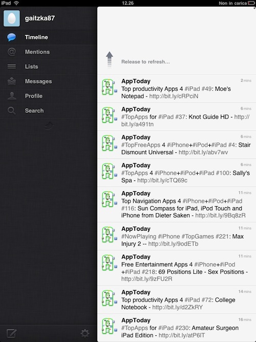
Task: Tap gaitzka87 egg avatar
Action: (x=12, y=18)
